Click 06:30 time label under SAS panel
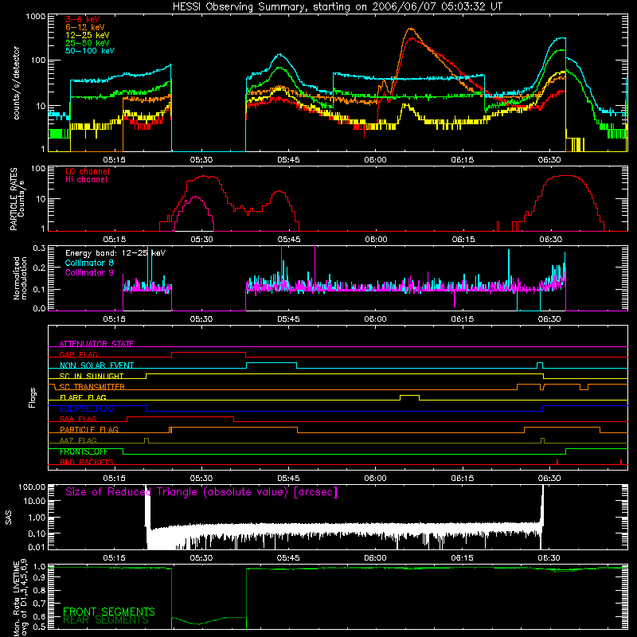The image size is (637, 637). coord(549,558)
